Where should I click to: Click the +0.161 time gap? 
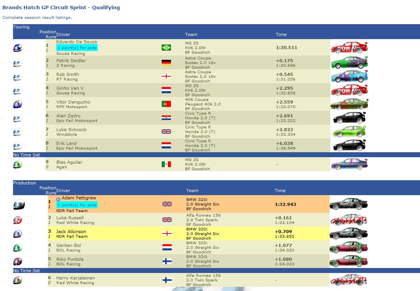pyautogui.click(x=284, y=218)
